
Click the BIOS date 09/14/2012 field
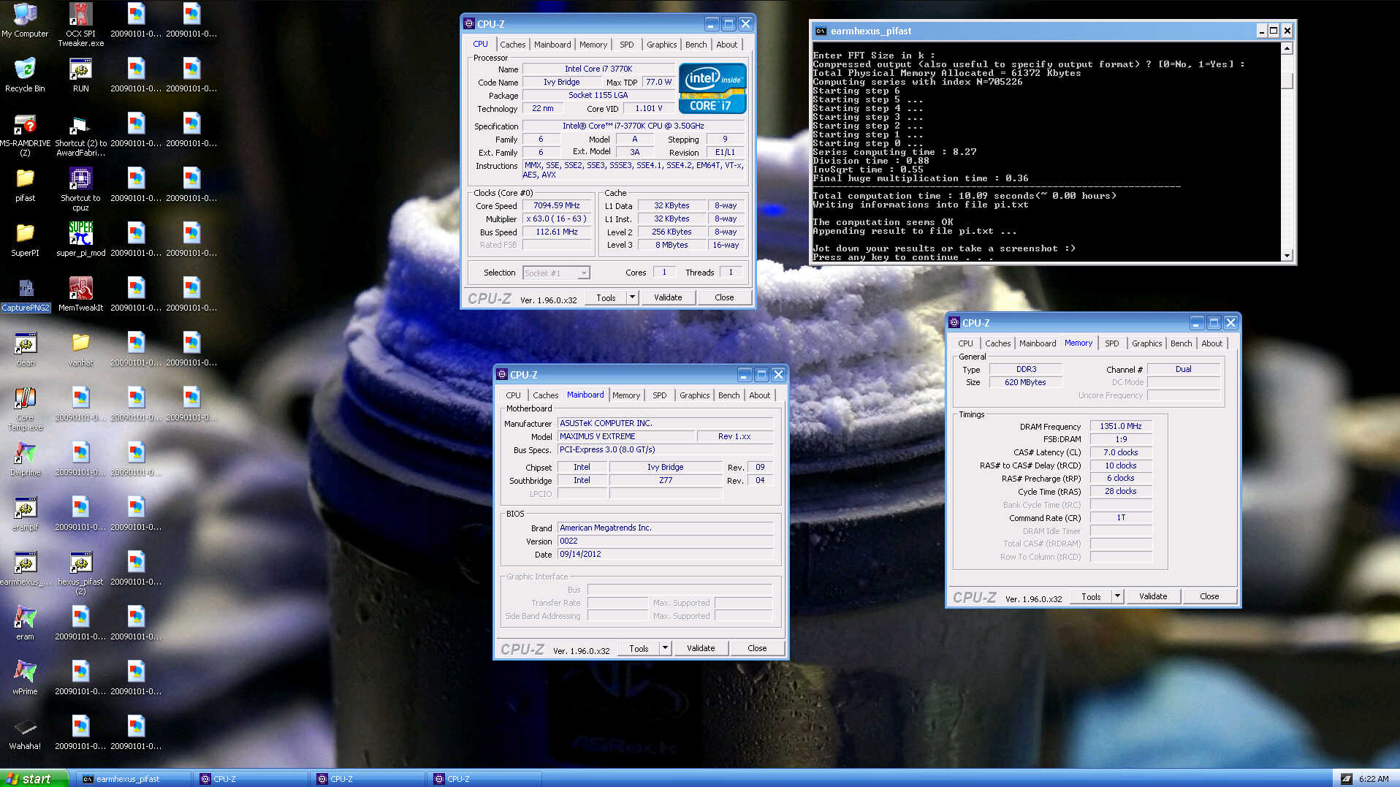tap(665, 555)
